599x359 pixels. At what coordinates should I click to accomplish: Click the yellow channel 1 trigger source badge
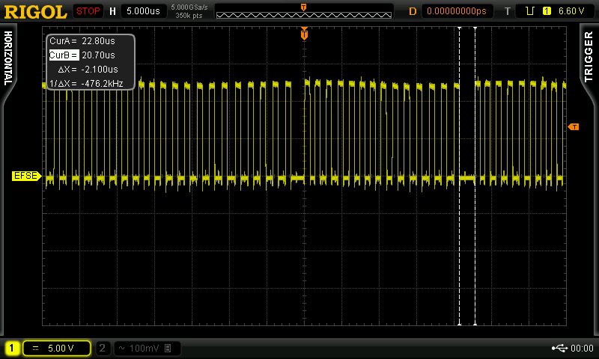click(x=547, y=11)
